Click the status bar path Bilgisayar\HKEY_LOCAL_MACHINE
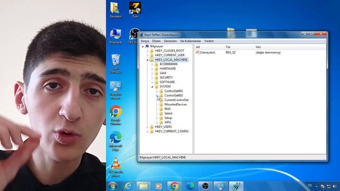 [163, 158]
